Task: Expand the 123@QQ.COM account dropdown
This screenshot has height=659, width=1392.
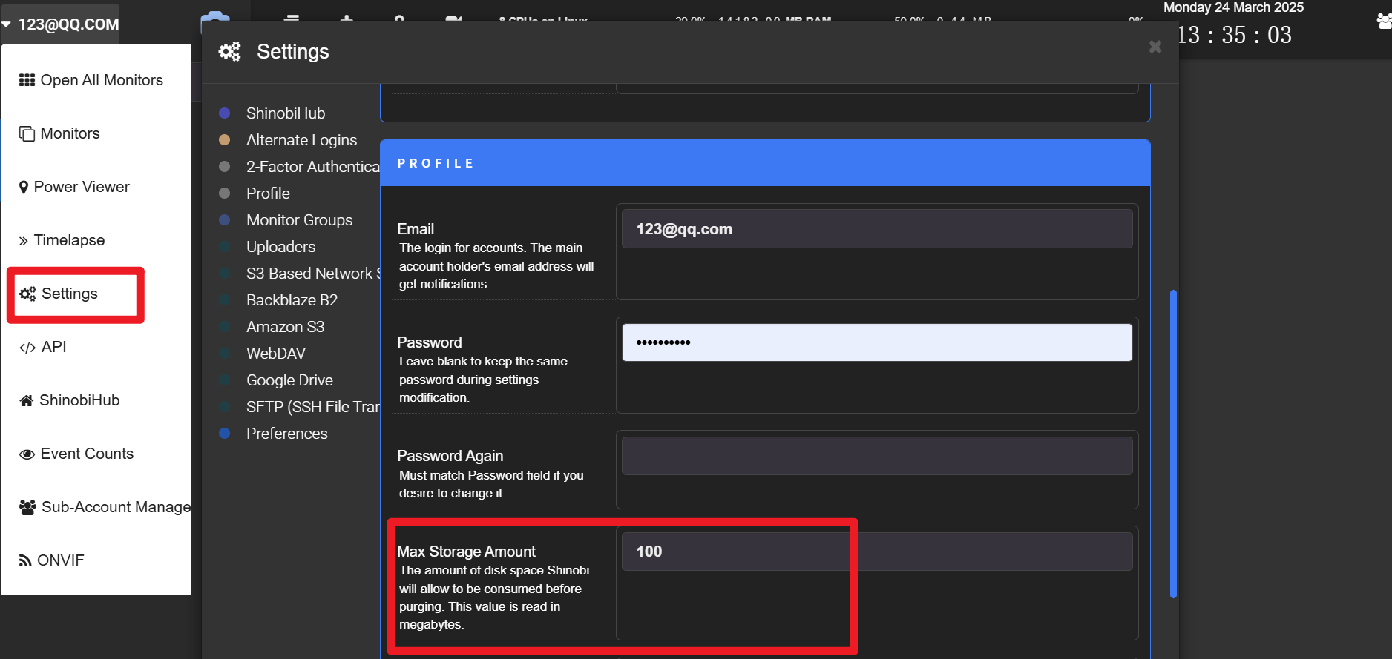Action: 61,24
